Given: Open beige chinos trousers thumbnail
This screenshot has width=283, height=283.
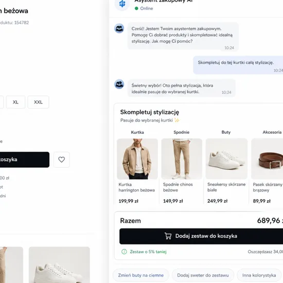Looking at the screenshot, I should (182, 159).
